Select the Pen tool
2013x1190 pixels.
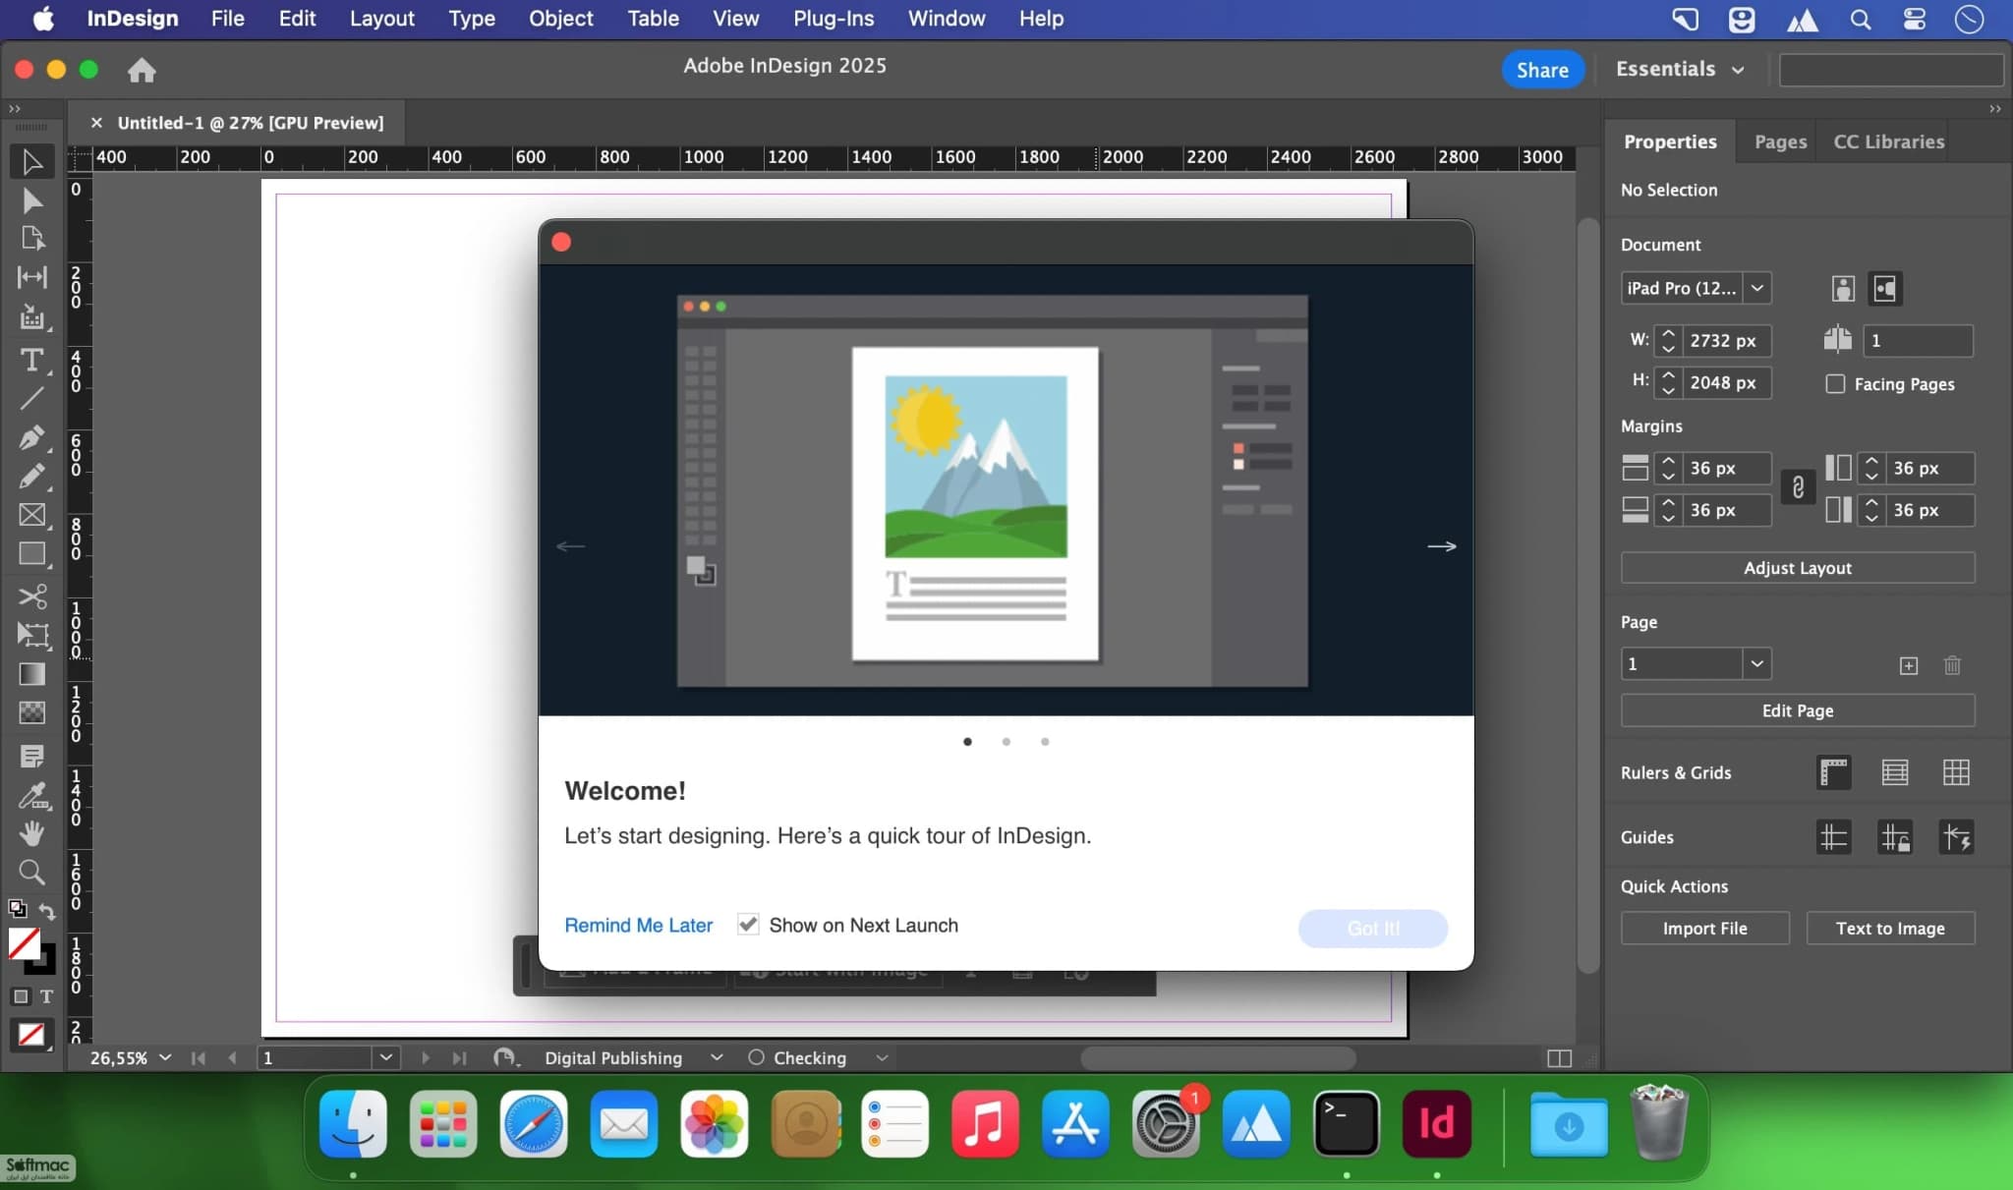tap(31, 437)
